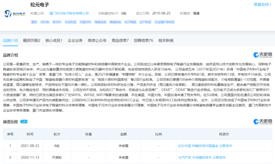Click the 天使轮 round cell
Image resolution: width=275 pixels, height=164 pixels.
pos(57,157)
